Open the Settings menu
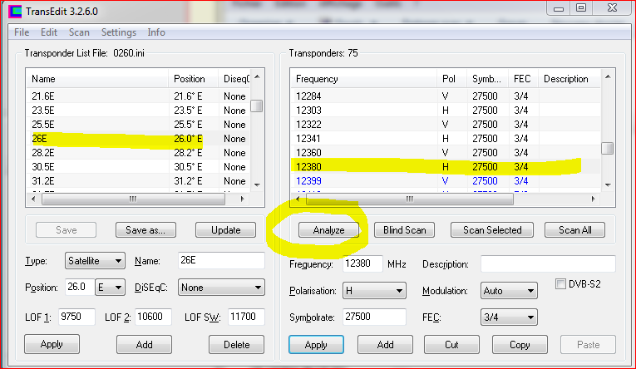 click(119, 32)
